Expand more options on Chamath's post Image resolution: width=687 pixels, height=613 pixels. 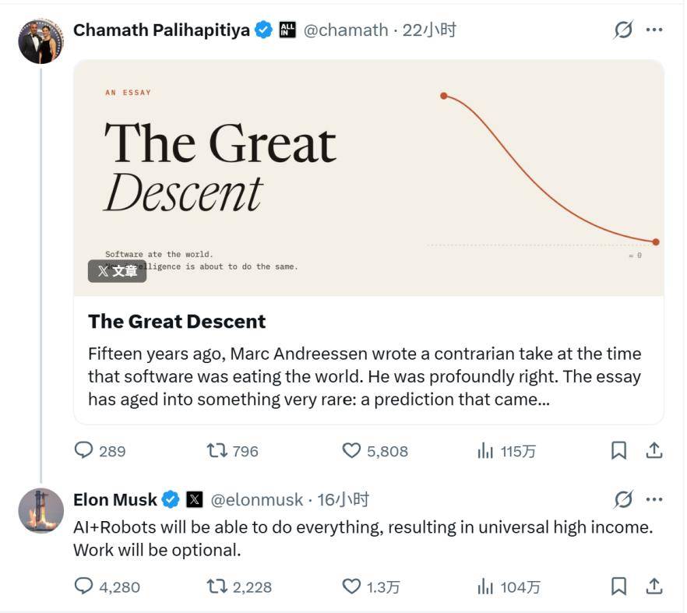(x=654, y=30)
